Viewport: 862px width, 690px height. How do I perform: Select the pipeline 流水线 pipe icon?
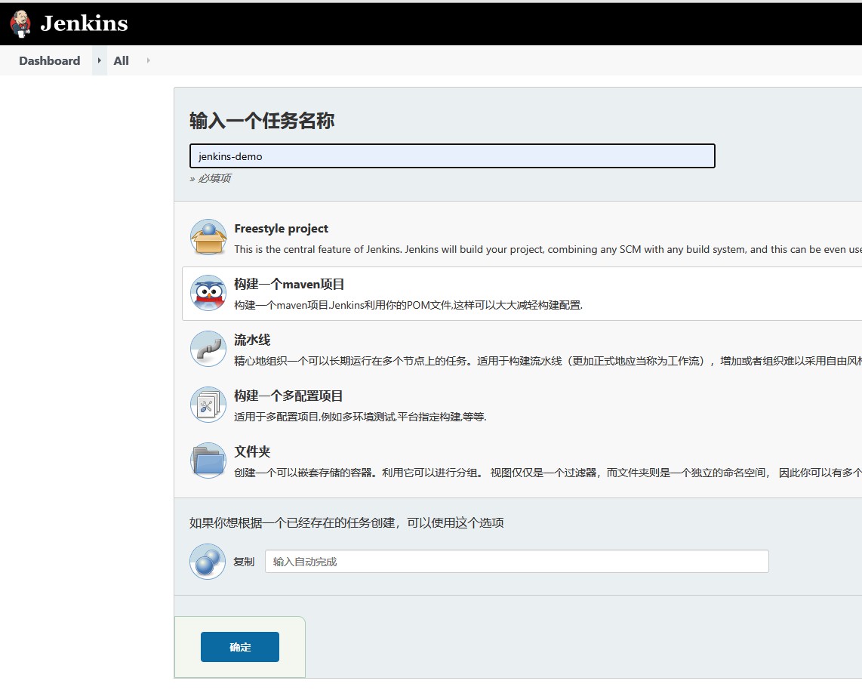point(208,349)
